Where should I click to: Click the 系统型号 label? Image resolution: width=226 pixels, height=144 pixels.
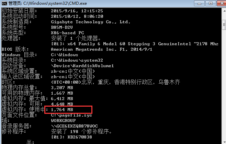(x=13, y=27)
